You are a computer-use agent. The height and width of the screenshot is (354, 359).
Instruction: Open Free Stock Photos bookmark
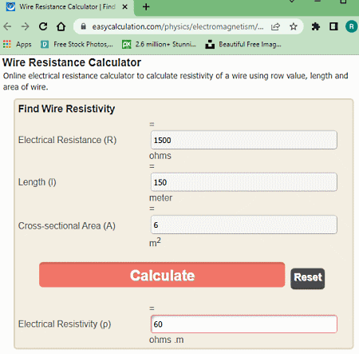[x=77, y=44]
